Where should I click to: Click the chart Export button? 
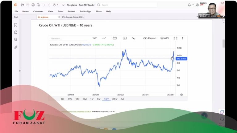150,38
